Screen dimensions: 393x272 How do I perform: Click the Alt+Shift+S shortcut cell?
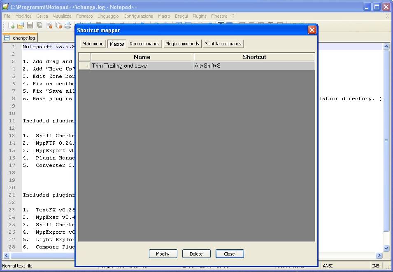point(253,66)
